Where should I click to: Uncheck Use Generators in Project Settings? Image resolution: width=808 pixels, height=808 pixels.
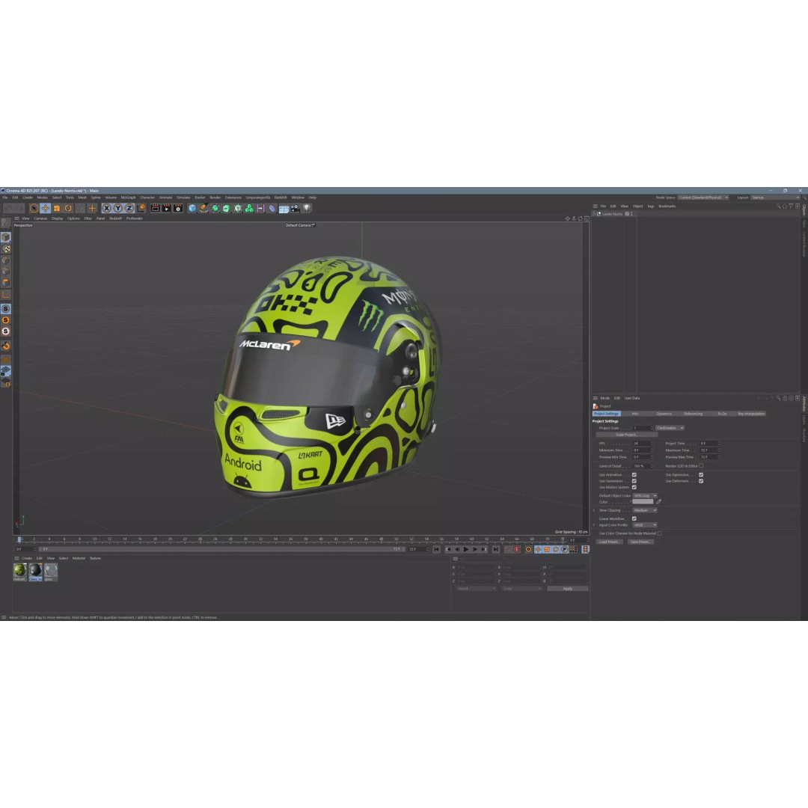click(x=634, y=481)
